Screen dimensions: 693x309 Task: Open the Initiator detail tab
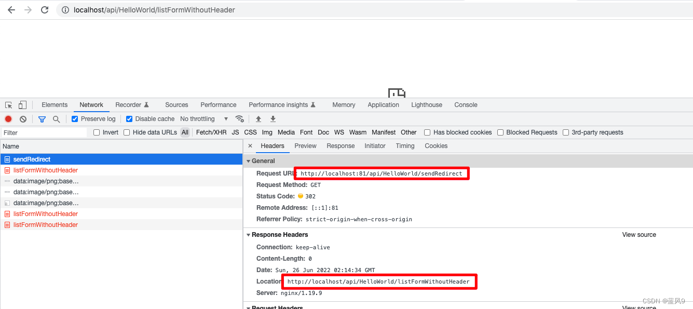pos(375,146)
